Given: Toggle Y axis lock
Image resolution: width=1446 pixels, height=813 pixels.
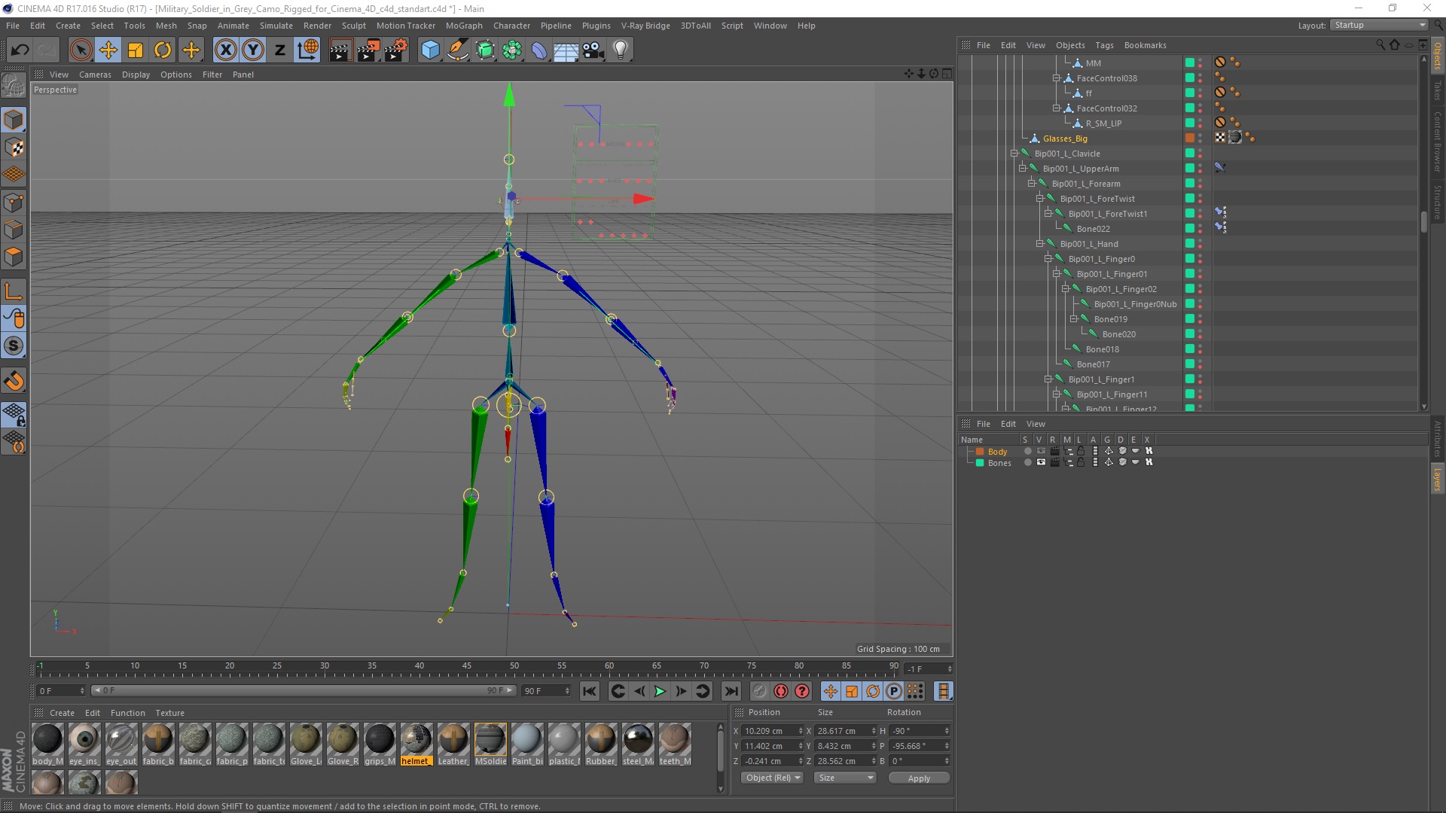Looking at the screenshot, I should coord(253,50).
